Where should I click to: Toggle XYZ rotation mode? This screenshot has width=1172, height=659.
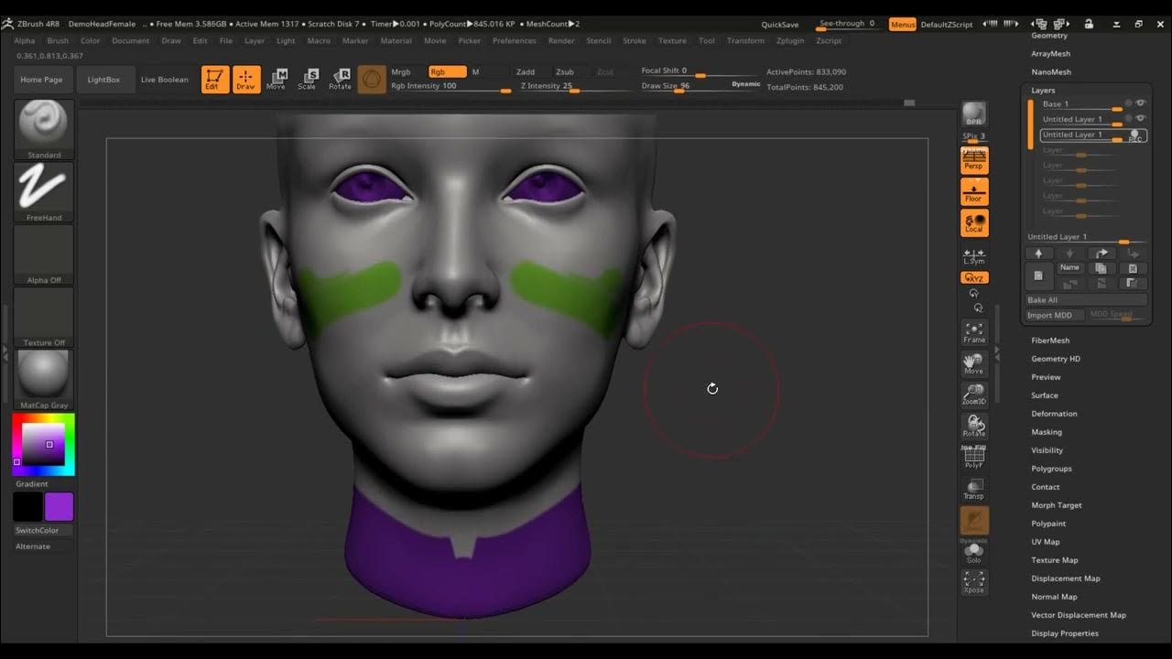pyautogui.click(x=974, y=277)
